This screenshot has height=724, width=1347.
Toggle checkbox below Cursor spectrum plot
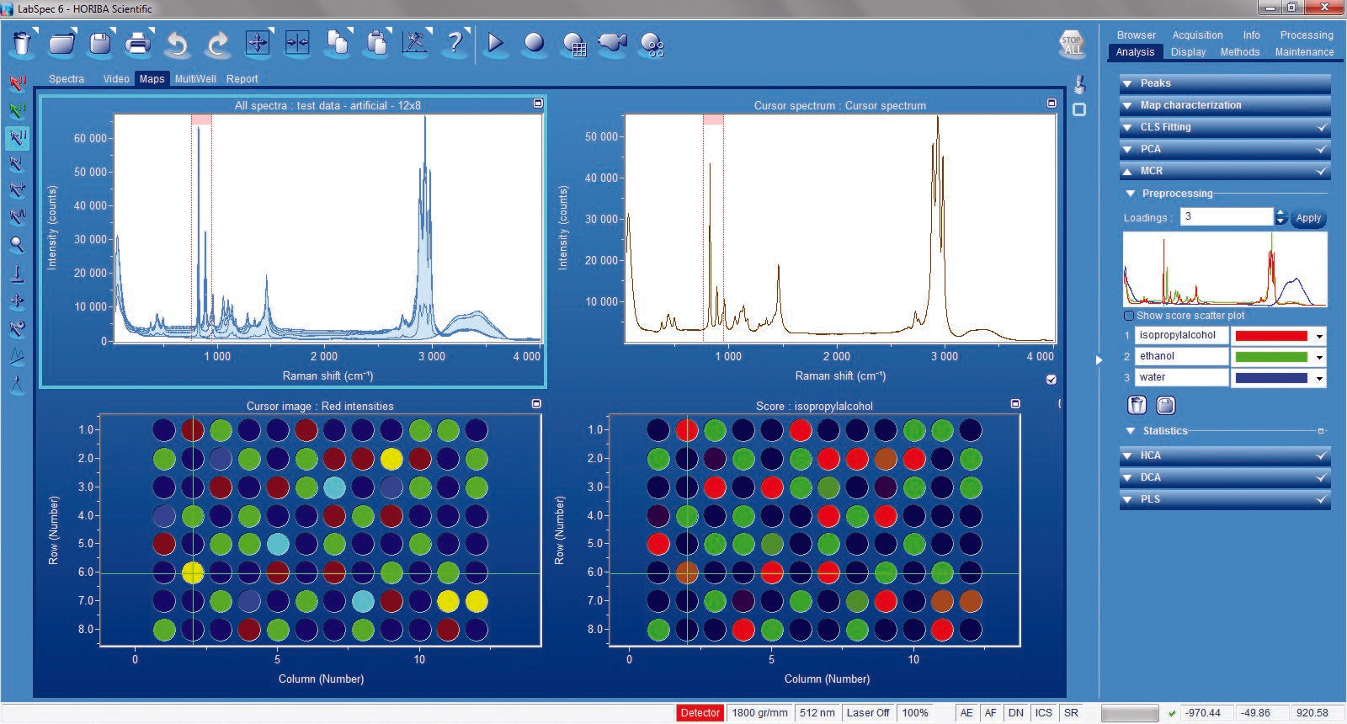[1051, 380]
